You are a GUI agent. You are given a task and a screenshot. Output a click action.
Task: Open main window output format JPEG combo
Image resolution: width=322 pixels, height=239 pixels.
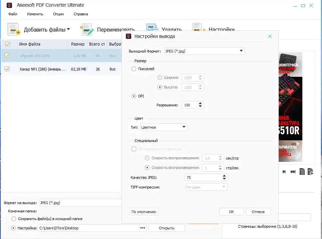point(81,203)
